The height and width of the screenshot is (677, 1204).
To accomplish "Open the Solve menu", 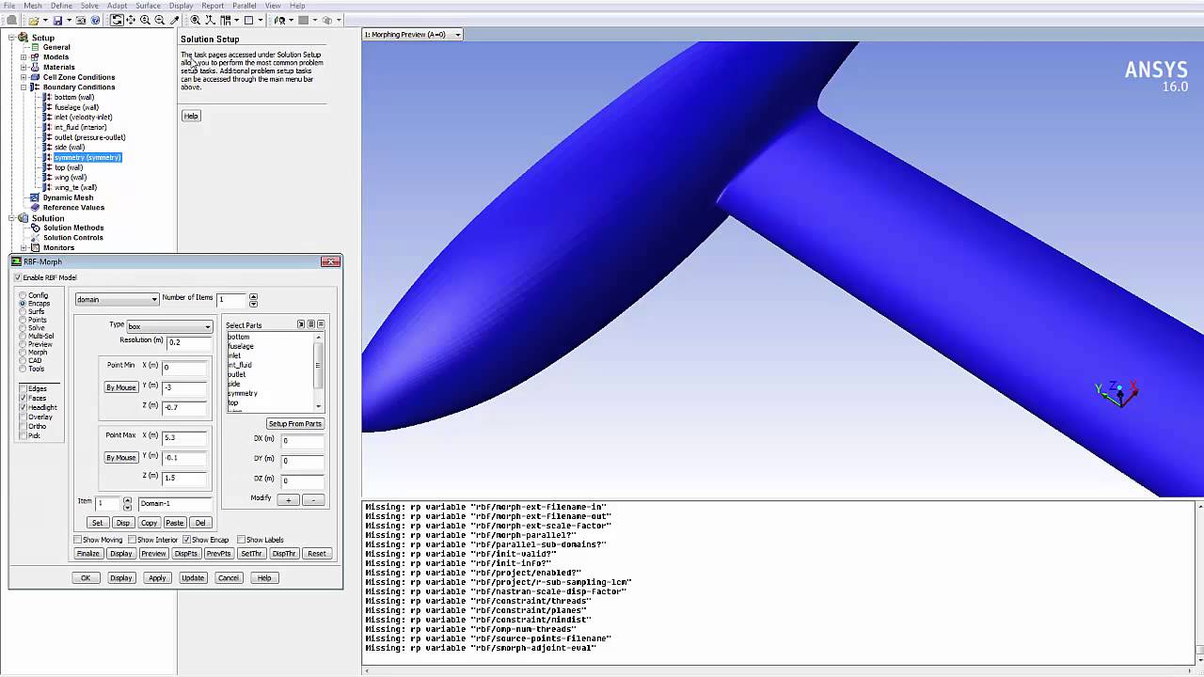I will [89, 6].
